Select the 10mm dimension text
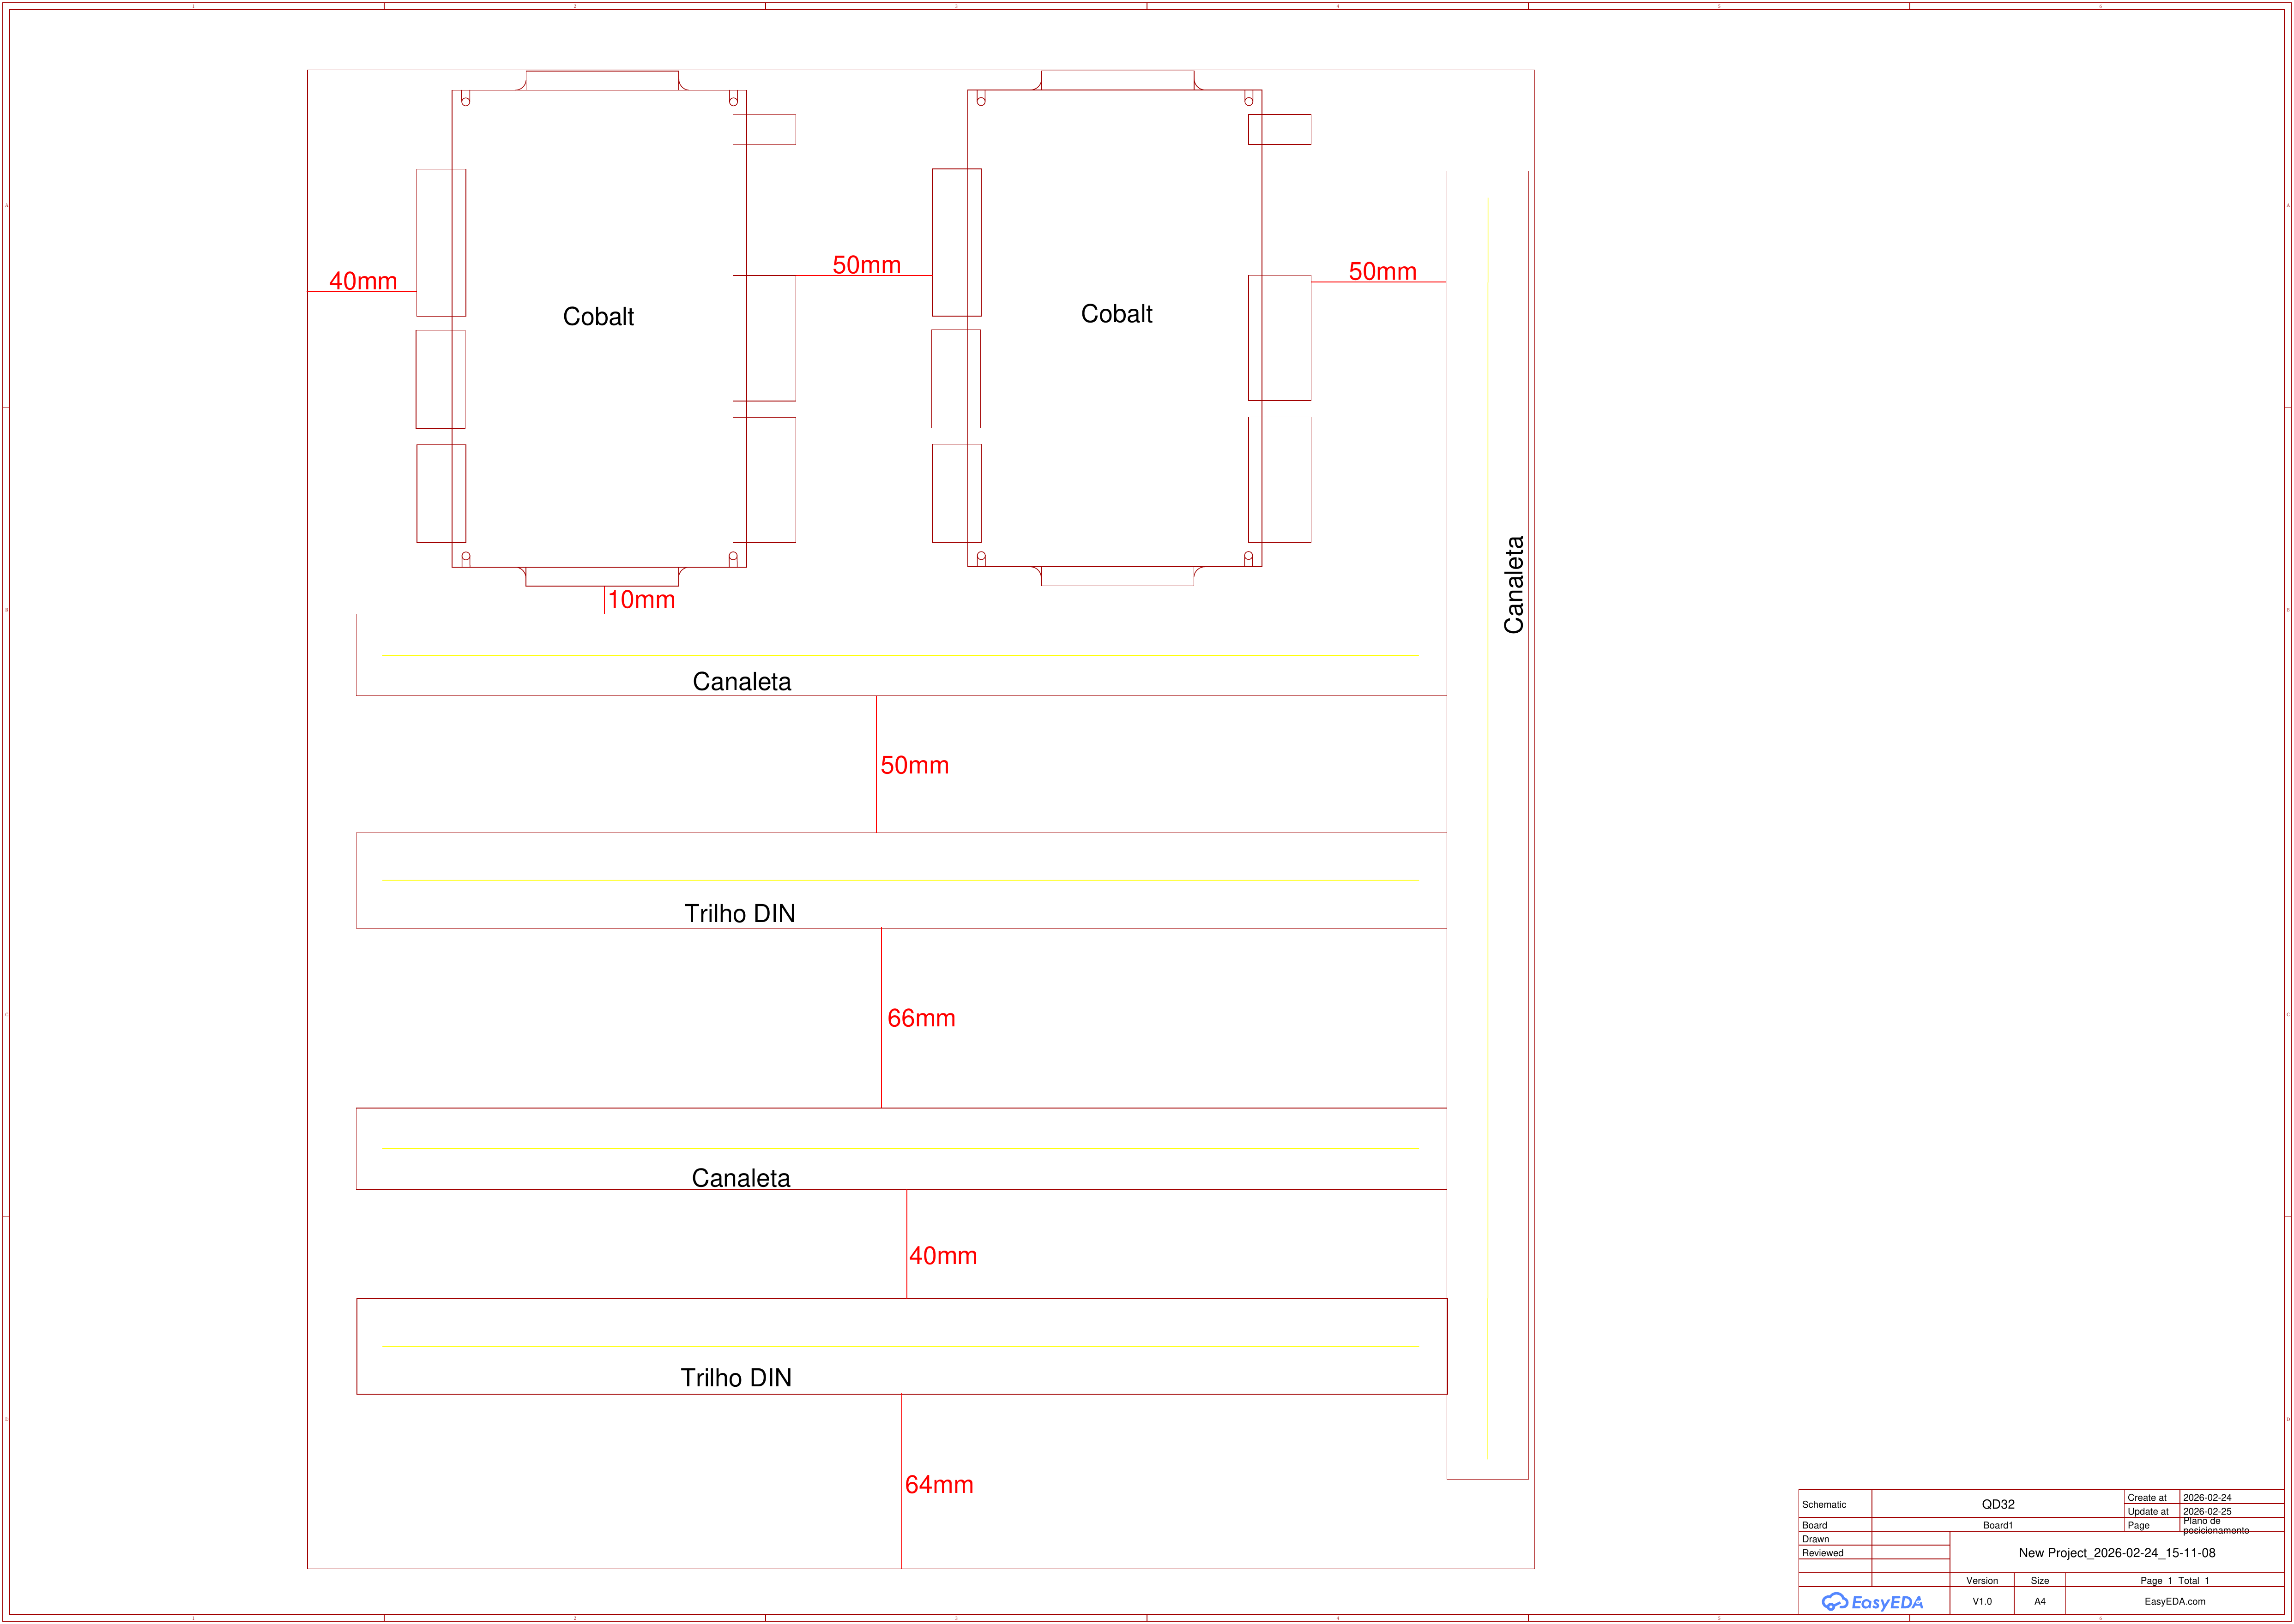The image size is (2294, 1624). (x=641, y=600)
